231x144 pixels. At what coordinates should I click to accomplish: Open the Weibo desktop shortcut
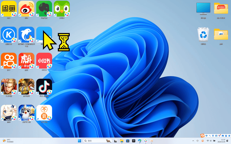point(26,9)
